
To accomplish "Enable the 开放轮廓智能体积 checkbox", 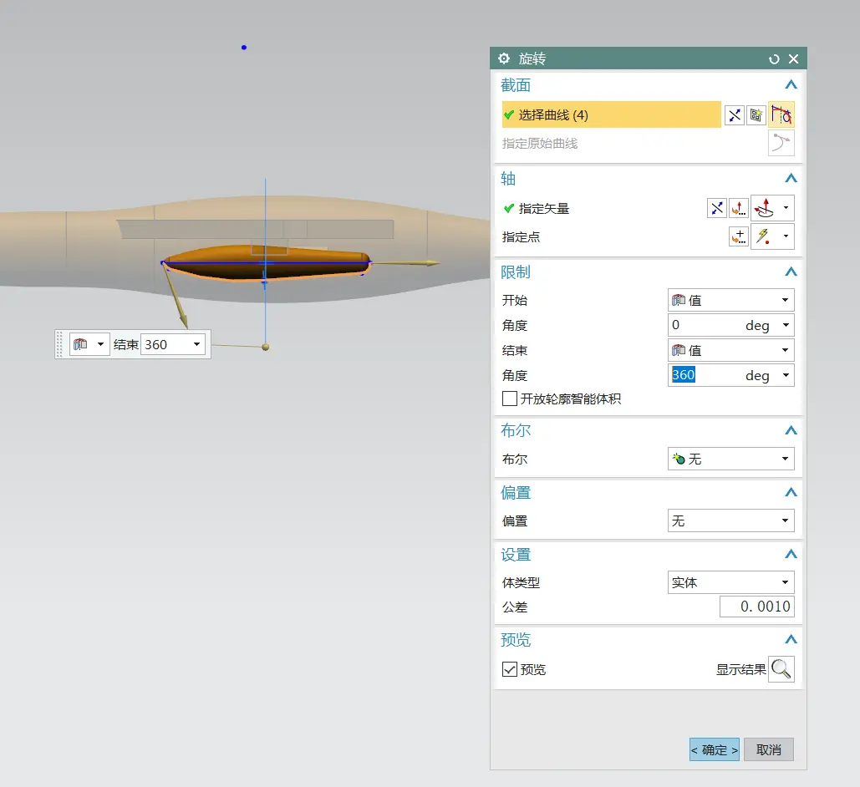I will click(510, 399).
